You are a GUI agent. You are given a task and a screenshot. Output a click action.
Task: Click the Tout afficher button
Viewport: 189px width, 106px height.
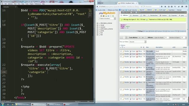pyautogui.click(x=133, y=37)
